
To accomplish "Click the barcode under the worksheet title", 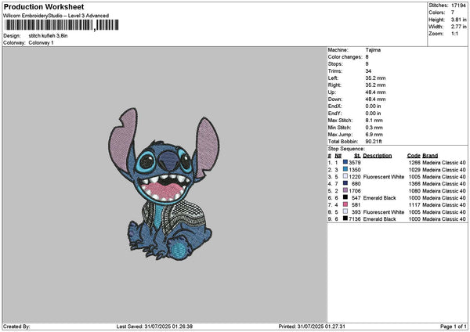I will (x=62, y=25).
